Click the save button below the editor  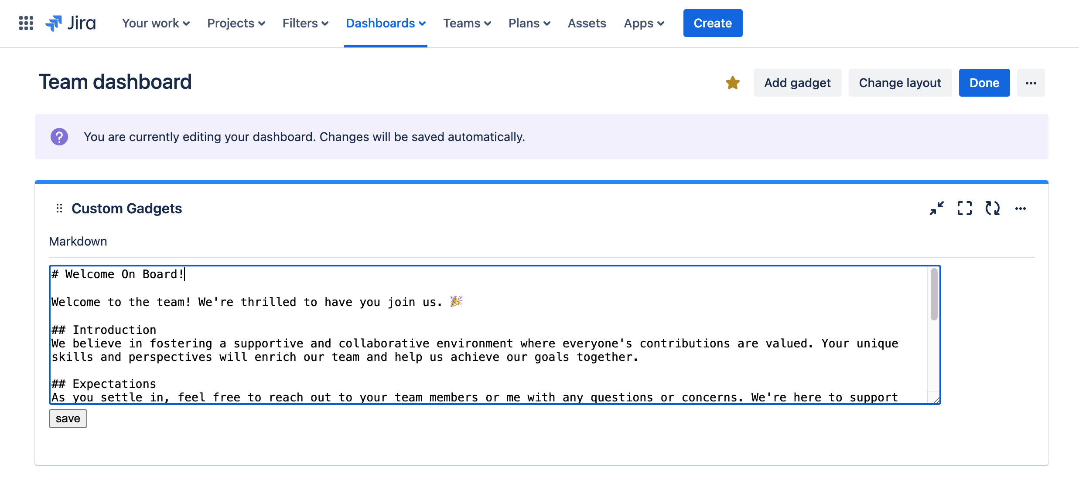[68, 418]
